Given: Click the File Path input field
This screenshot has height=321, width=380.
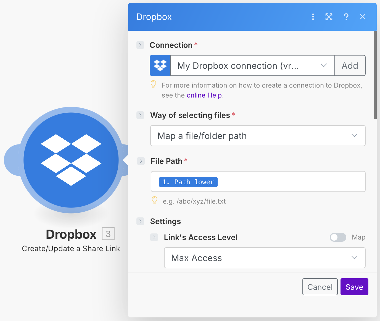Looking at the screenshot, I should tap(258, 181).
